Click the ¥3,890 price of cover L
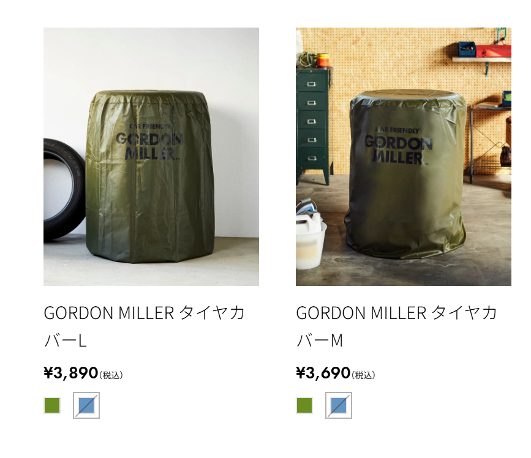This screenshot has width=531, height=458. 71,373
